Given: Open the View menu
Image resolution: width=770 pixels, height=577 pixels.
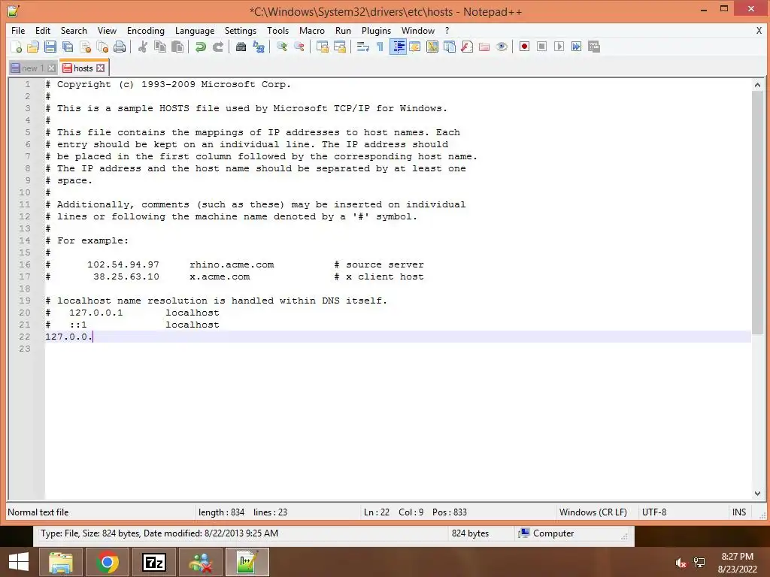Looking at the screenshot, I should point(107,30).
